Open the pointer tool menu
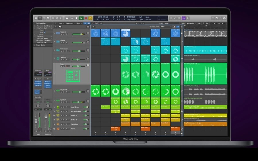The width and height of the screenshot is (258, 161). (x=137, y=23)
